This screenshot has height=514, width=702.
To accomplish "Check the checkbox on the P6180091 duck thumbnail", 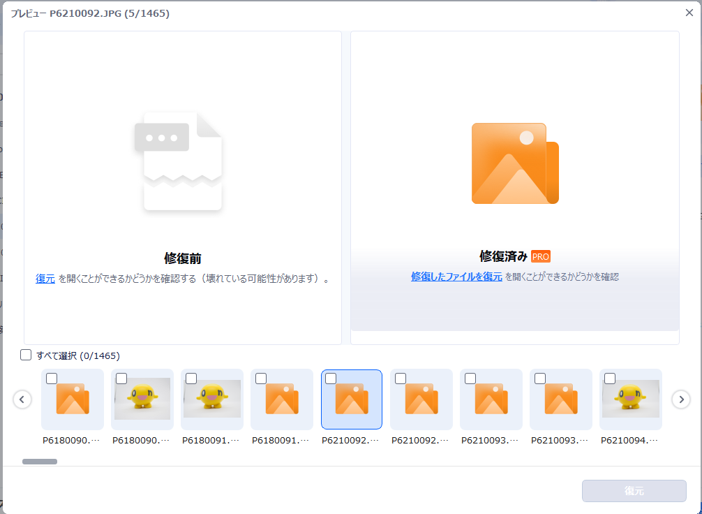I will (x=191, y=378).
